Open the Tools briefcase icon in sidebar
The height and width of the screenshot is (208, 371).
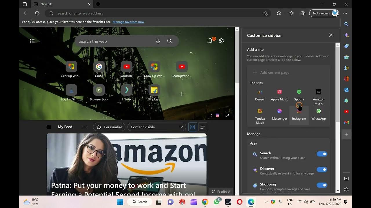pos(346,57)
